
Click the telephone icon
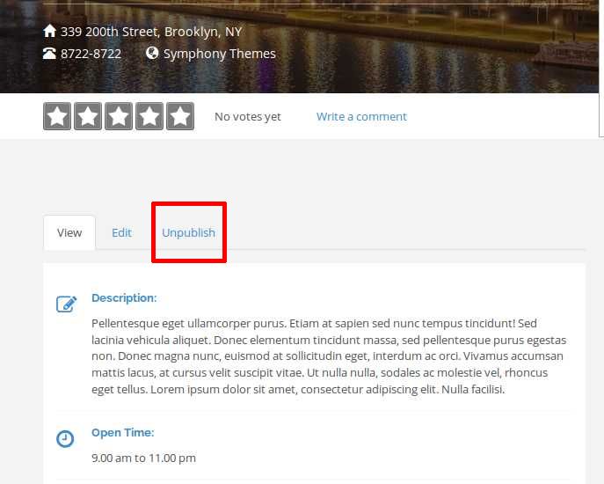pyautogui.click(x=50, y=54)
